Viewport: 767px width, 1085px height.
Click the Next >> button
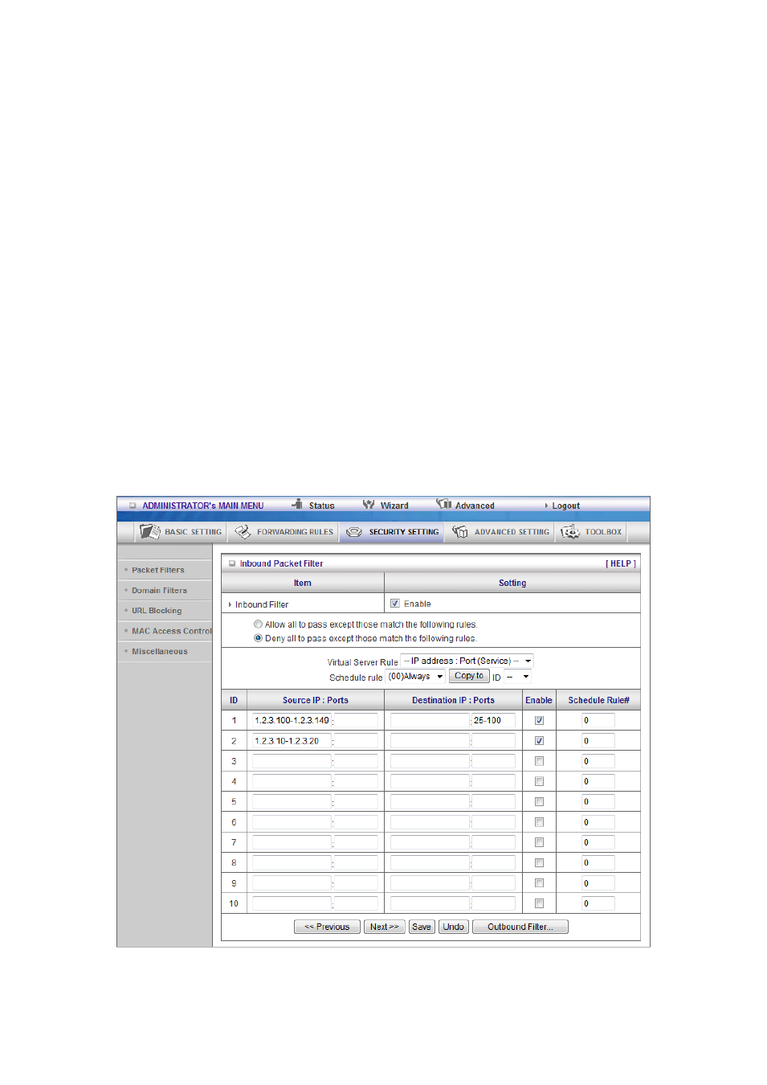point(385,927)
